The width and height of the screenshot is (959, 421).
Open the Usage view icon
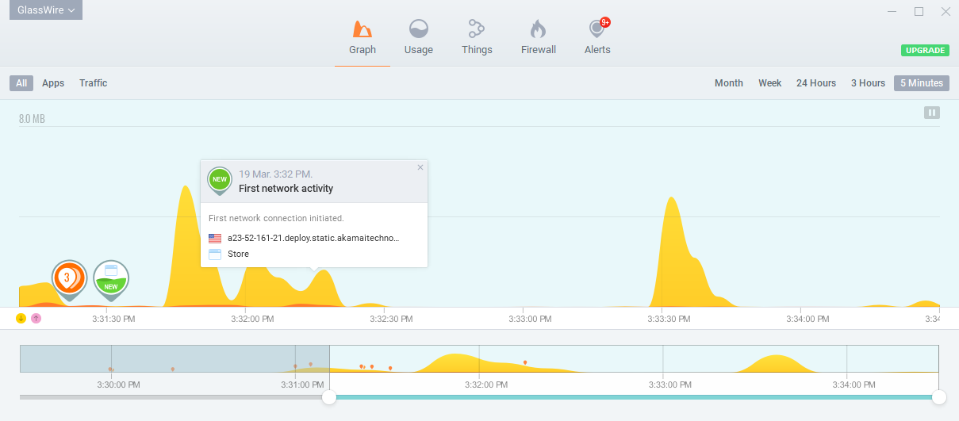pyautogui.click(x=418, y=30)
